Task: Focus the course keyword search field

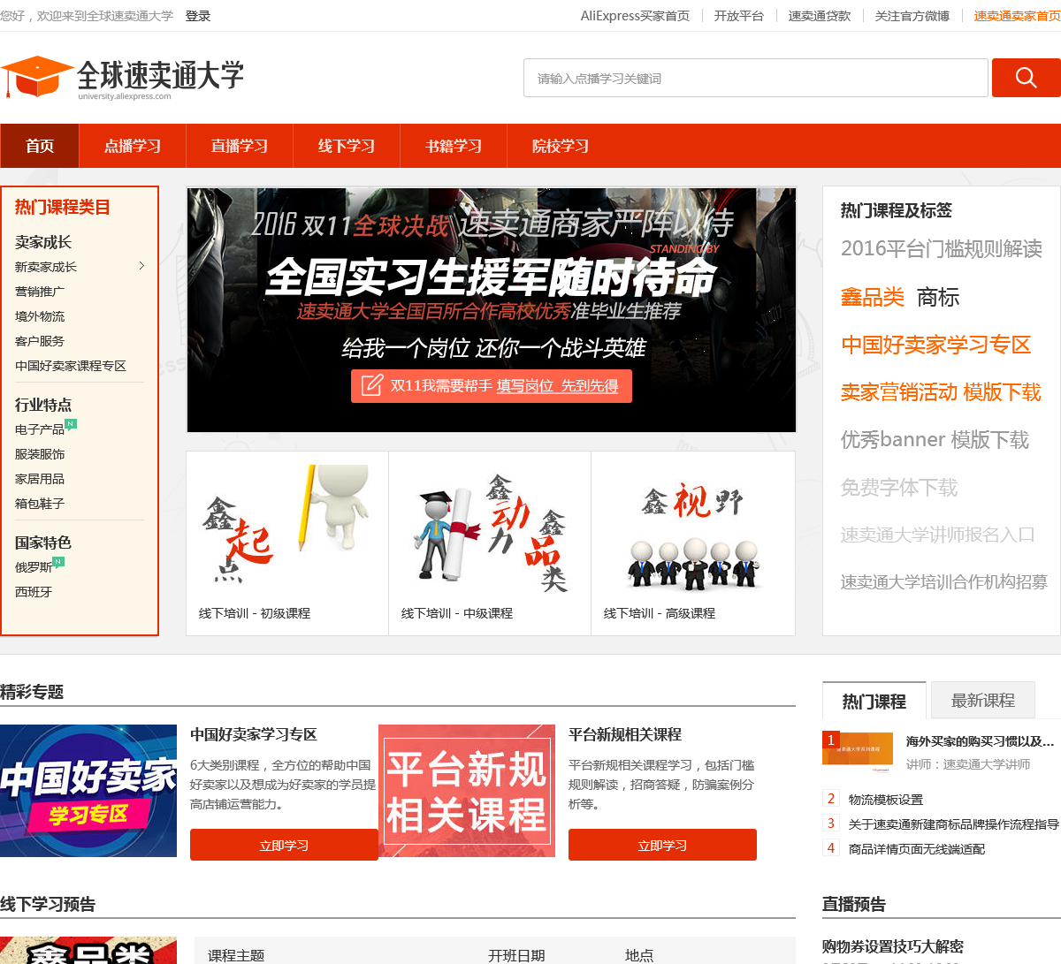Action: tap(756, 78)
